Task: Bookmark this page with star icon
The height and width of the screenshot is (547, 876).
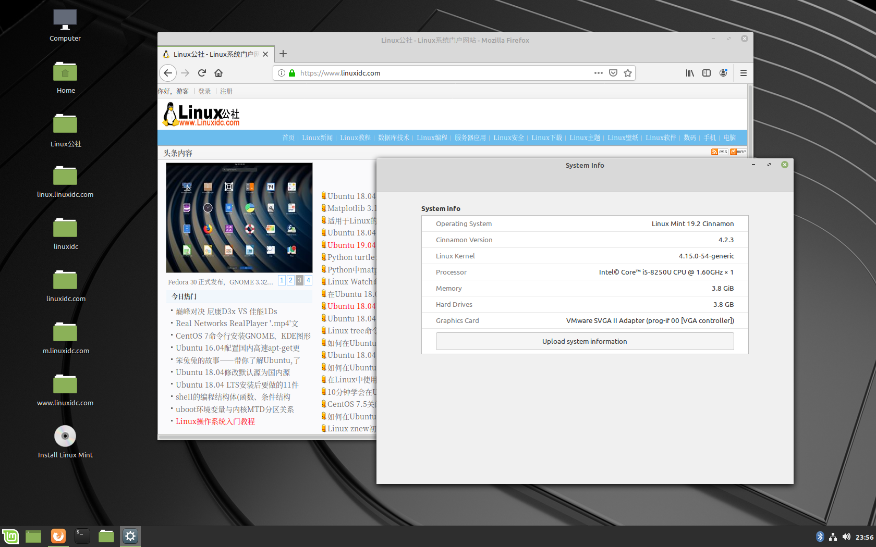Action: (x=628, y=73)
